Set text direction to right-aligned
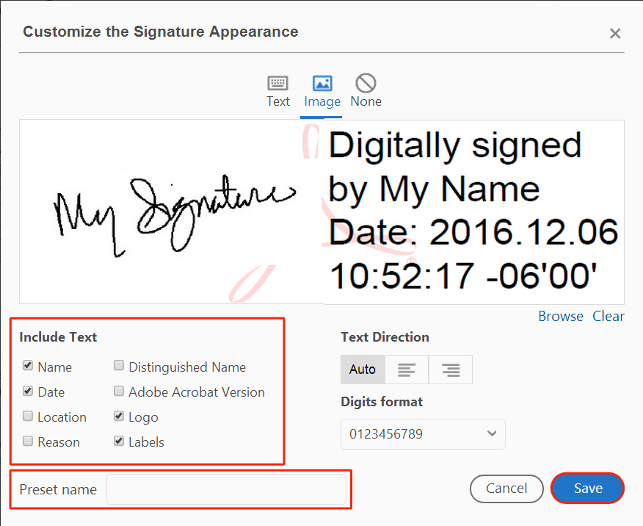The width and height of the screenshot is (643, 526). (450, 370)
